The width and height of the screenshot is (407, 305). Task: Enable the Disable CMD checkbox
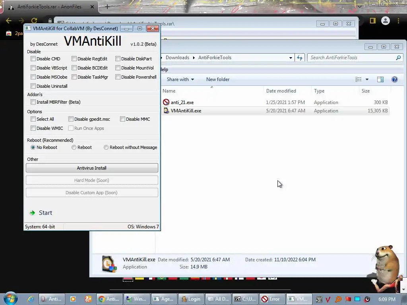tap(33, 59)
